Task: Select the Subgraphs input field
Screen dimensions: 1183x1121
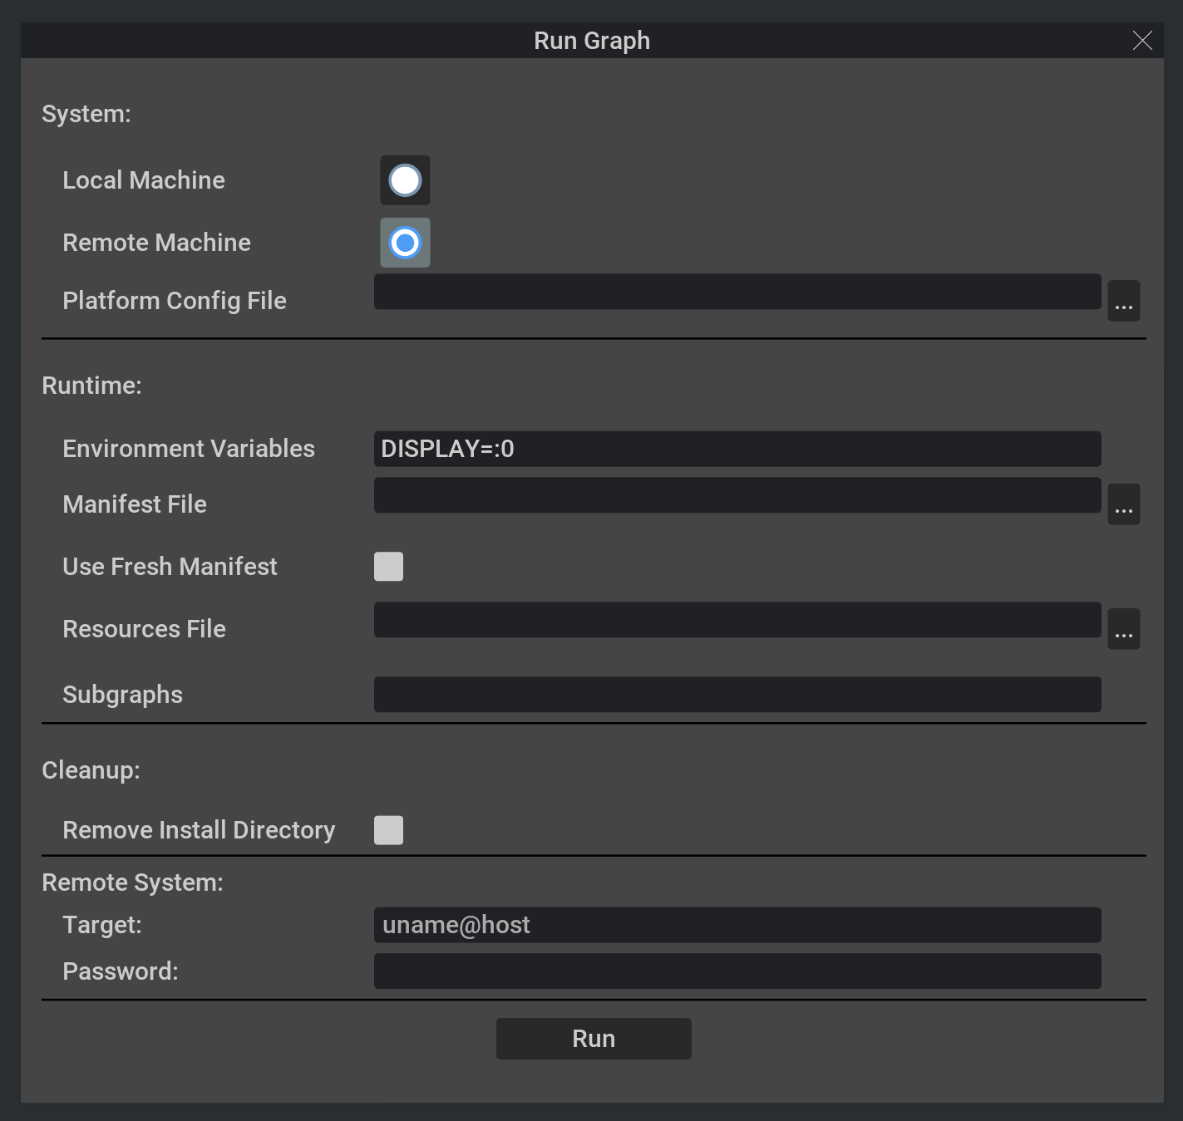Action: click(x=737, y=695)
